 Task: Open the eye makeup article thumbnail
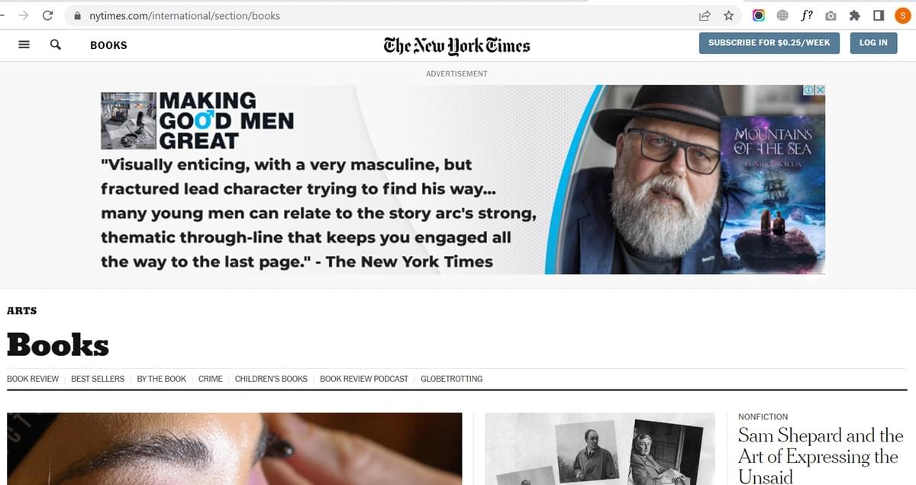coord(234,448)
